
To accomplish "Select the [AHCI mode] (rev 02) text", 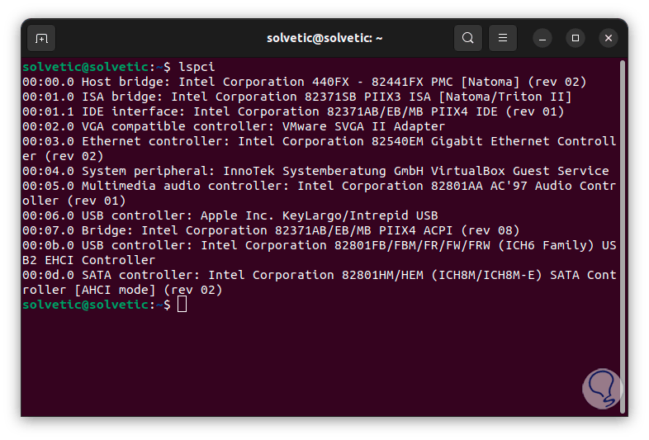I will [x=148, y=290].
